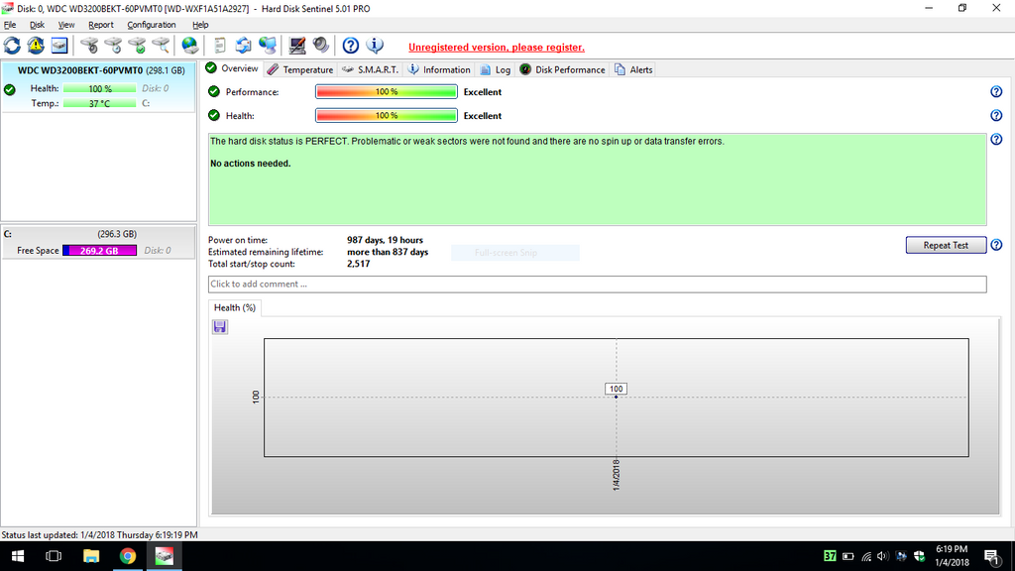Click the help icon beside Repeat Test
This screenshot has width=1015, height=571.
[x=996, y=246]
